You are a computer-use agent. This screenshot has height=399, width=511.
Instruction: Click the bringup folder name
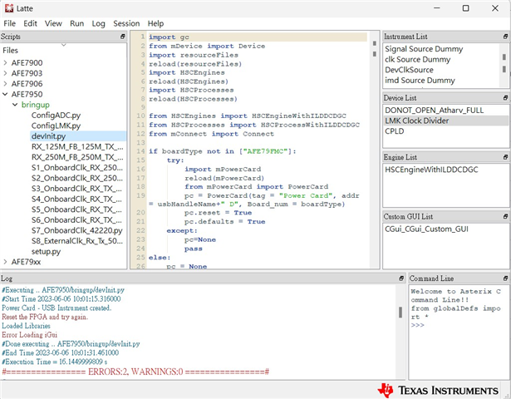[36, 105]
